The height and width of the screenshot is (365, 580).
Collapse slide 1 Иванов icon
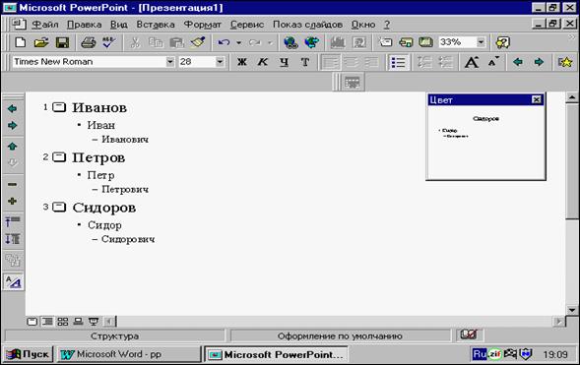pyautogui.click(x=59, y=107)
